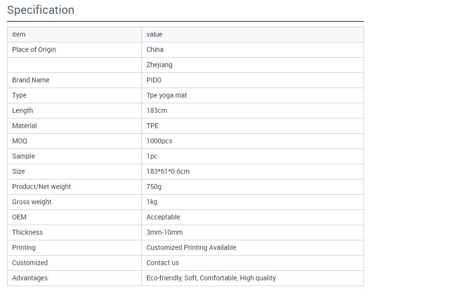
Task: Select the 1kg gross weight value
Action: [x=152, y=202]
